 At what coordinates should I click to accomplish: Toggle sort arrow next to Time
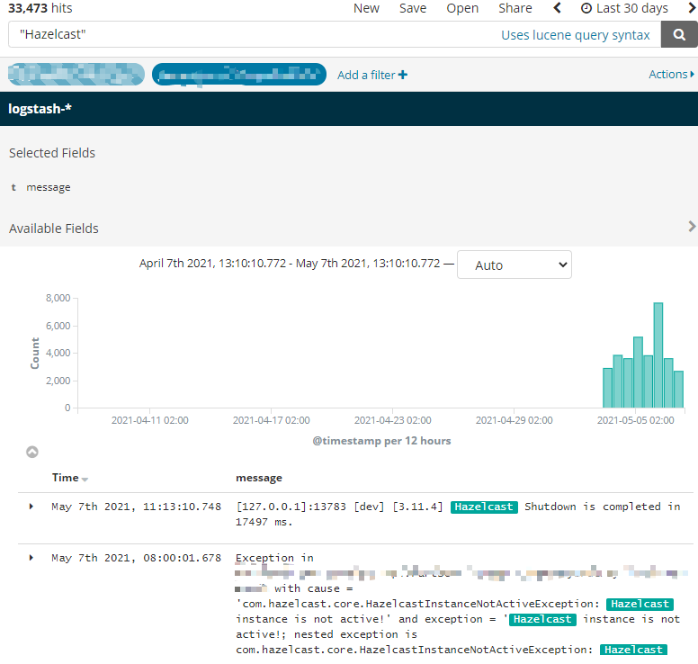[85, 480]
